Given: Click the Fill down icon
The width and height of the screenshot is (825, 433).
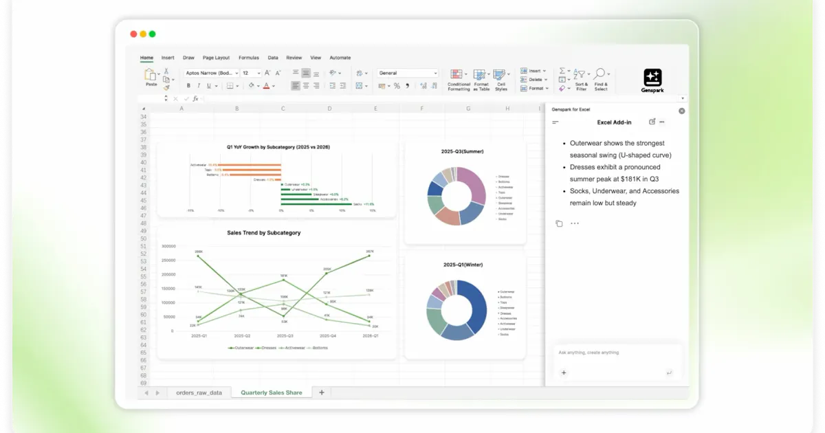Looking at the screenshot, I should coord(562,80).
